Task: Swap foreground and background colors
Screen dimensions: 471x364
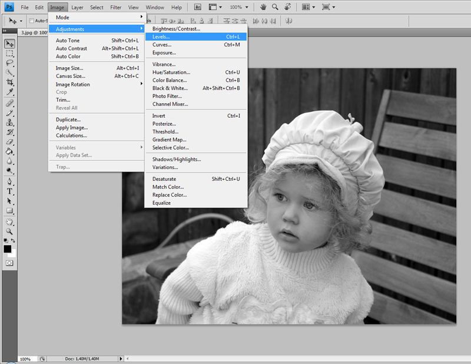Action: tap(14, 241)
